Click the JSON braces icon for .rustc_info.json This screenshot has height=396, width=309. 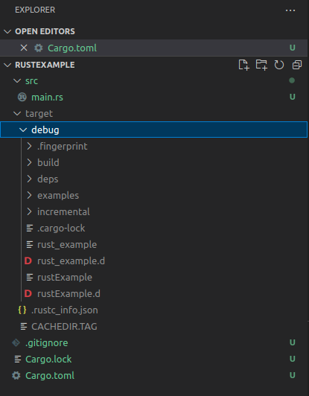(x=22, y=310)
